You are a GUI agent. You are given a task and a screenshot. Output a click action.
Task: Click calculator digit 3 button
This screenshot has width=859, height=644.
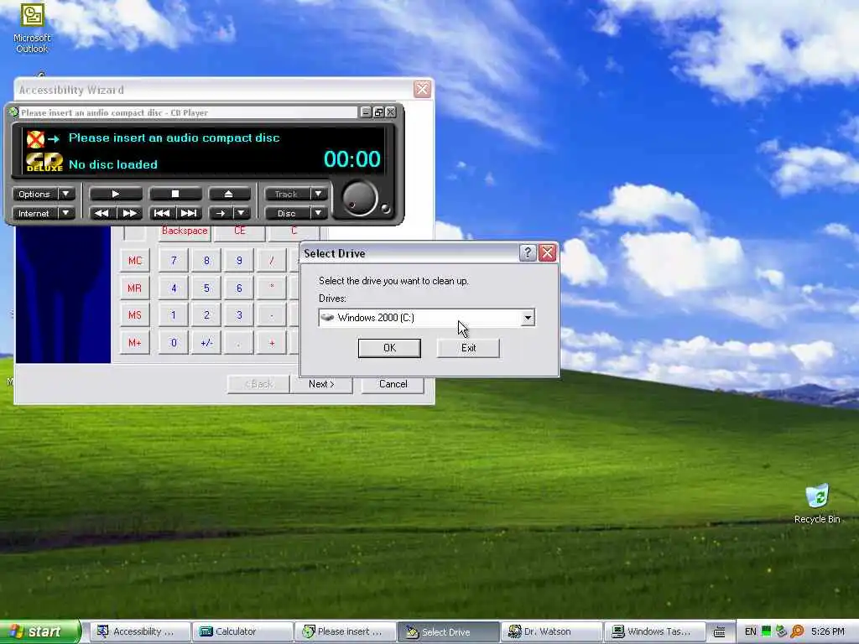click(239, 315)
